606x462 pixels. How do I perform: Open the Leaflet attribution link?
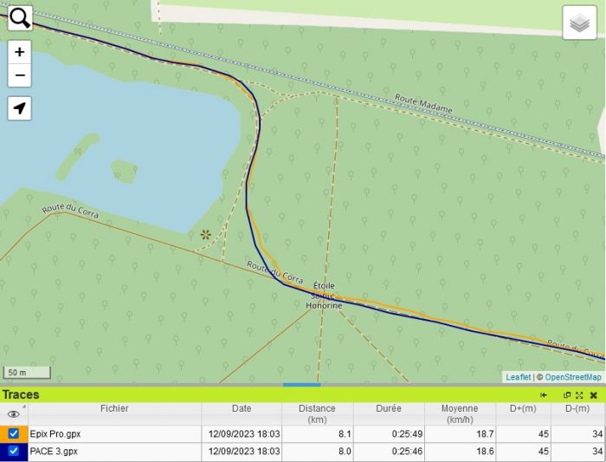[518, 377]
